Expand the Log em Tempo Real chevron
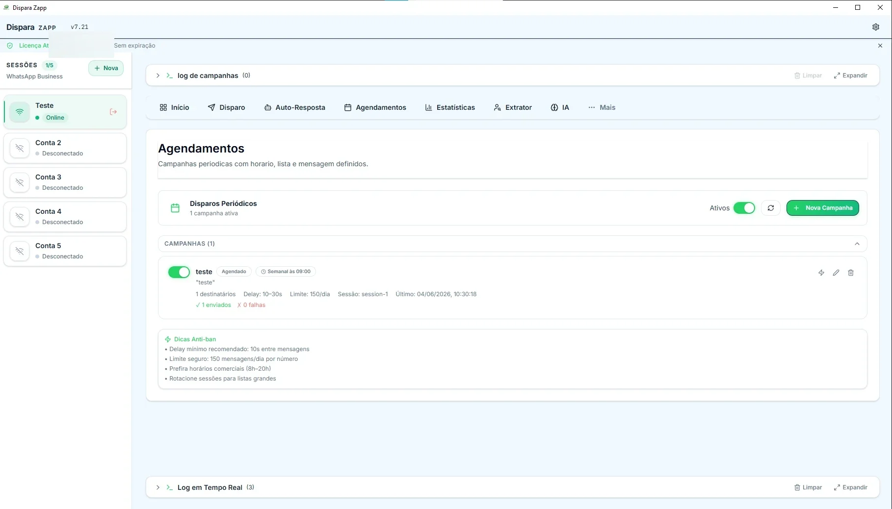The image size is (892, 509). [x=158, y=487]
